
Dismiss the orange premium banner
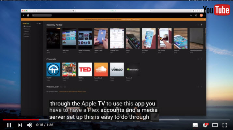click(204, 19)
